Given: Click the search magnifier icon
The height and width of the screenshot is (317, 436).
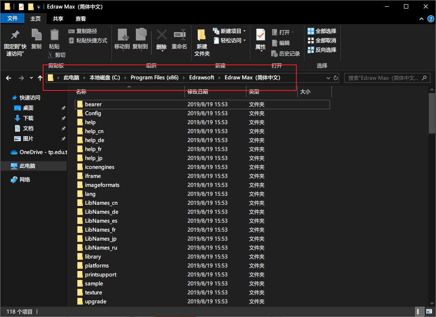Looking at the screenshot, I should [424, 78].
